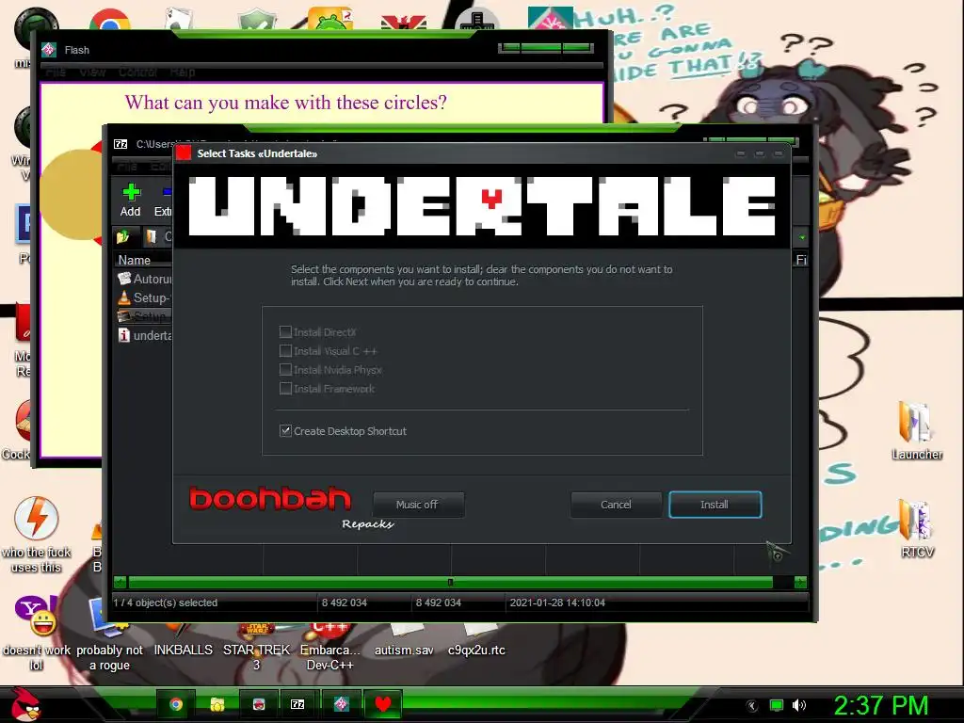
Task: Tick the Install Nvidia Physx checkbox
Action: 285,369
